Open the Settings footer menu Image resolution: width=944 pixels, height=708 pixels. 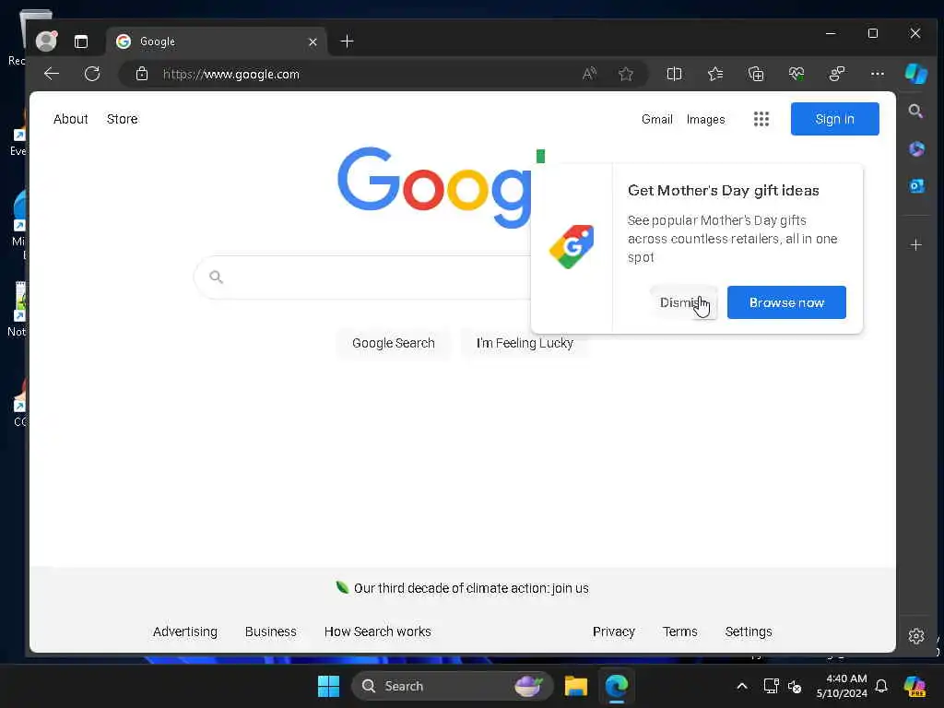pyautogui.click(x=749, y=631)
